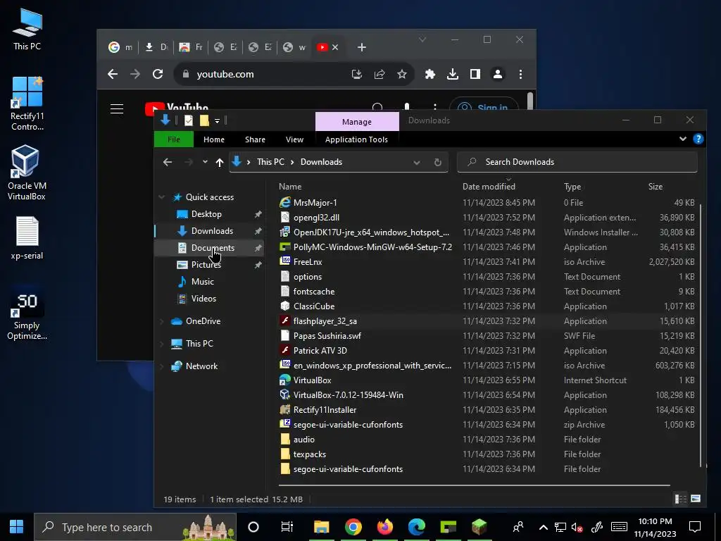
Task: Close the active YouTube tab
Action: [x=335, y=47]
